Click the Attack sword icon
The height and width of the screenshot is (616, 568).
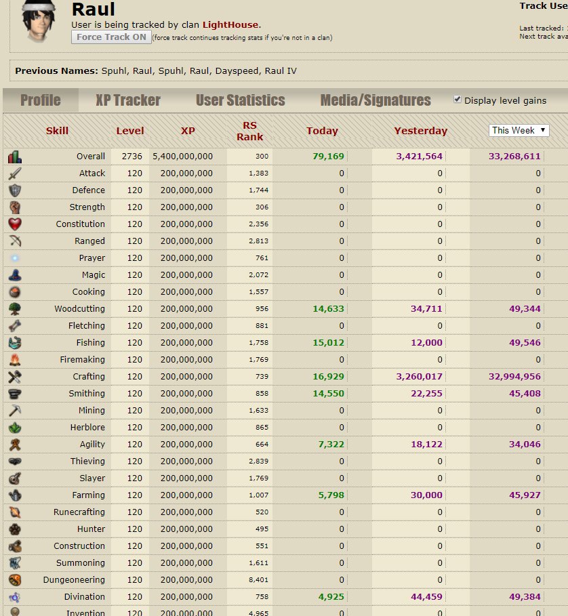(15, 173)
